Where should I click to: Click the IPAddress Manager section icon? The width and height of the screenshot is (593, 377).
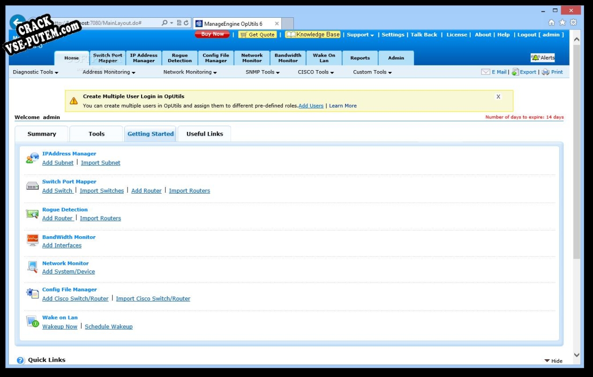pyautogui.click(x=32, y=158)
